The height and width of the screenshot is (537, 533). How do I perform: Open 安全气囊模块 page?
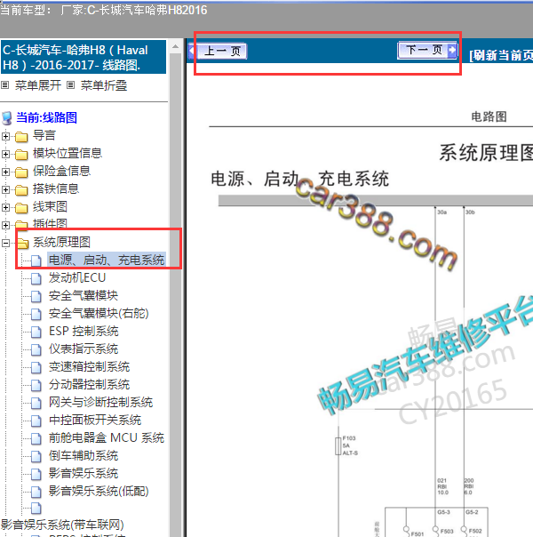tap(84, 295)
